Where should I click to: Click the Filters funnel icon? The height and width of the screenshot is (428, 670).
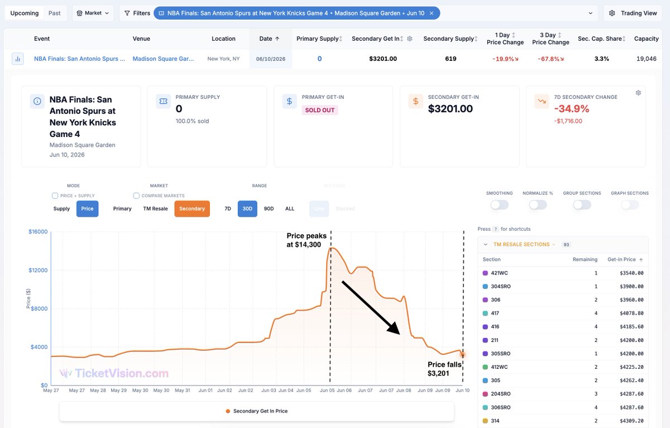[127, 13]
